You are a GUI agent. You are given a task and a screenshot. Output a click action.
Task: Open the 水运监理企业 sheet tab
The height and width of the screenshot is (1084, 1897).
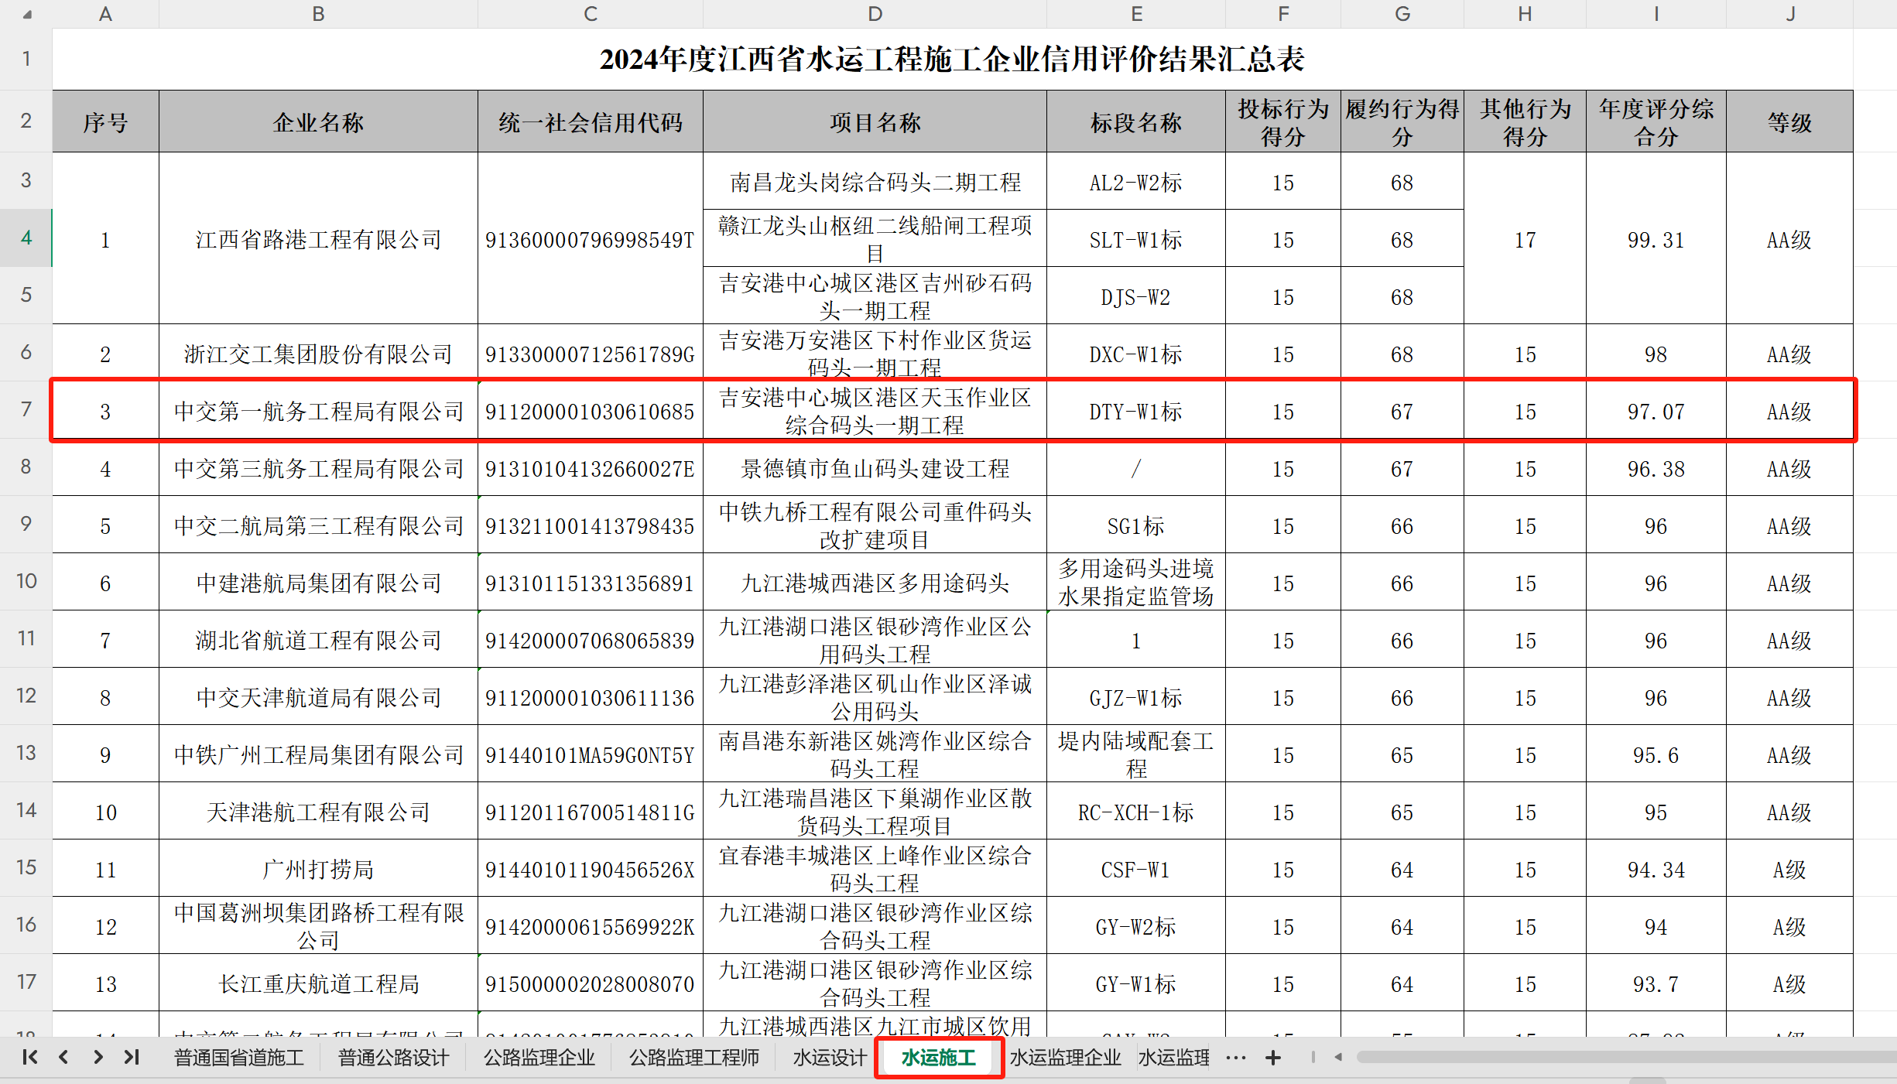pos(1065,1058)
